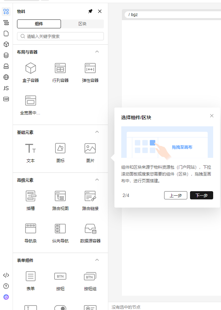This screenshot has height=310, width=221.
Task: Select the 路由视图 component
Action: 60,200
